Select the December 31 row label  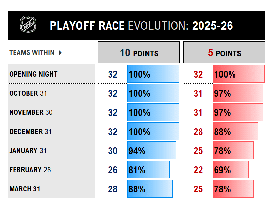pos(30,132)
